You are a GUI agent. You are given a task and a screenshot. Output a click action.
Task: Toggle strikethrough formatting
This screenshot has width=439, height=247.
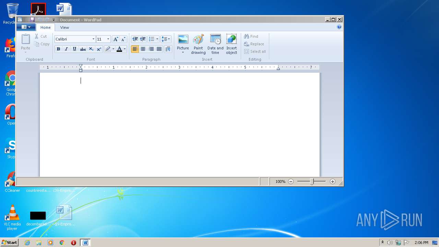[x=83, y=49]
